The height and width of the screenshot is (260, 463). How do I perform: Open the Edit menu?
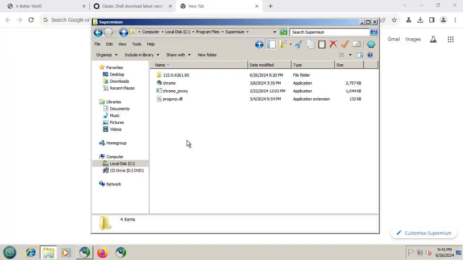pos(109,44)
